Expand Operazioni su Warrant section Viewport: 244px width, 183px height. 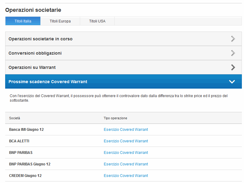32,67
